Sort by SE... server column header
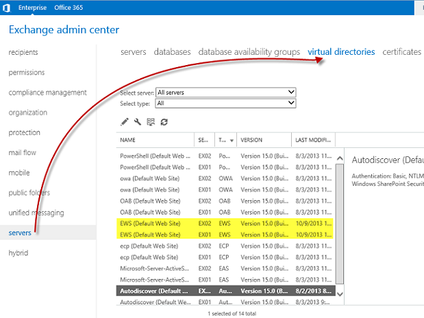Viewport: 424px width, 318px height. tap(204, 140)
